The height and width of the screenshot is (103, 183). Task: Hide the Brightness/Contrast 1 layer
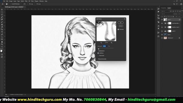pos(162,27)
